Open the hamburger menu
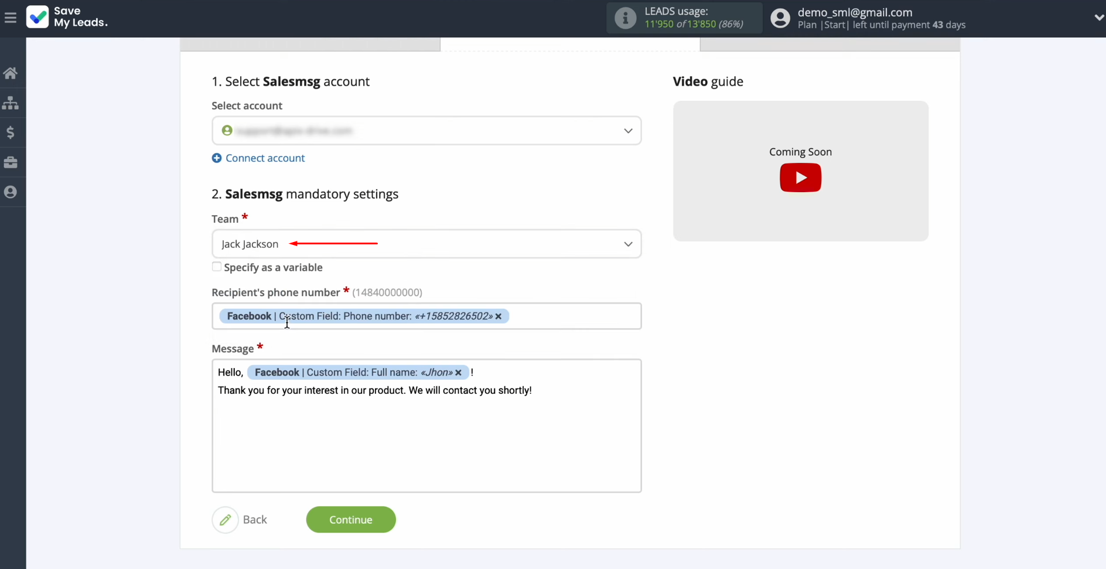The image size is (1106, 569). [x=10, y=18]
